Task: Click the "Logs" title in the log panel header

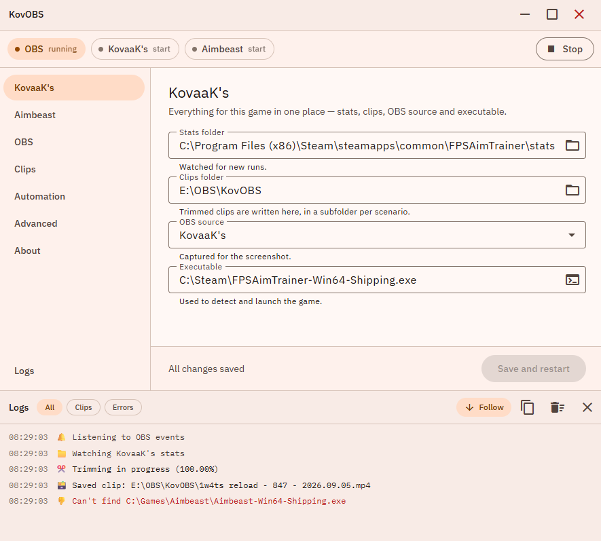Action: pyautogui.click(x=19, y=407)
